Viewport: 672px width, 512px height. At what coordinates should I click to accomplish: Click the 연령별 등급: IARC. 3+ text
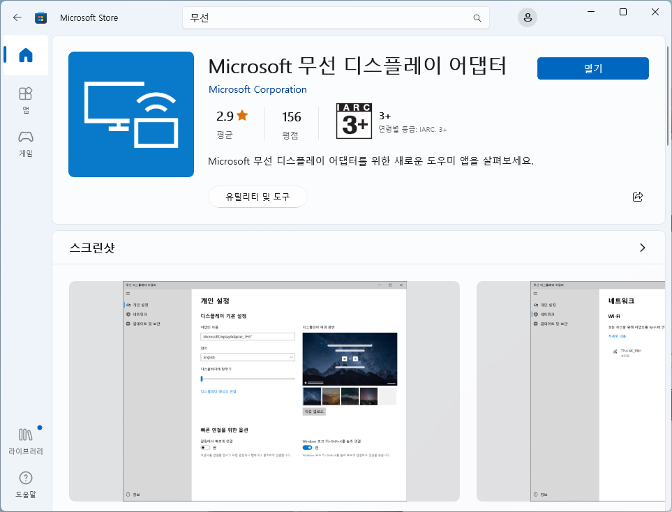pyautogui.click(x=412, y=129)
